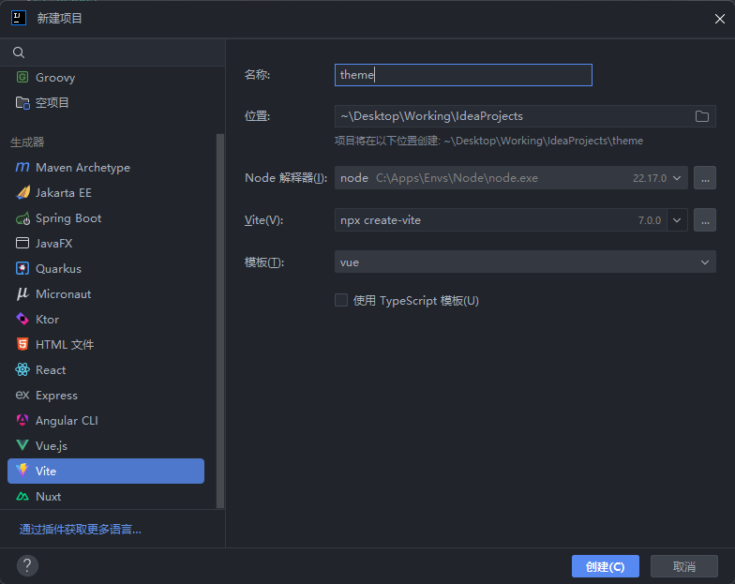
Task: Click the Express ex icon
Action: (x=22, y=396)
